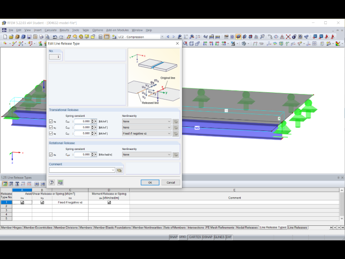Uncheck the ux translational release checkbox
The image size is (345, 259).
(51, 121)
